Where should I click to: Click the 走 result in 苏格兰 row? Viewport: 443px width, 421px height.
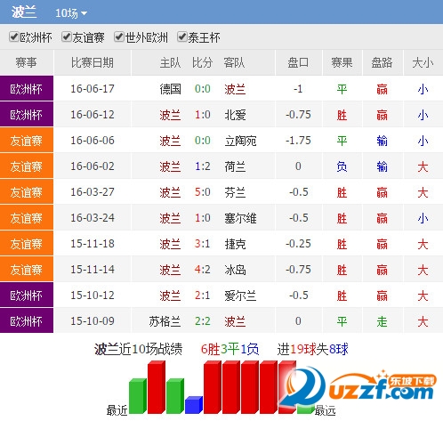pyautogui.click(x=382, y=321)
